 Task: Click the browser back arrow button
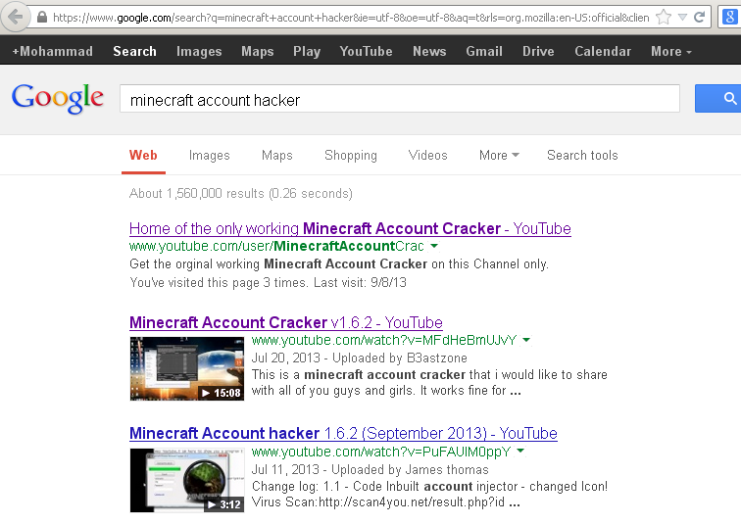15,17
